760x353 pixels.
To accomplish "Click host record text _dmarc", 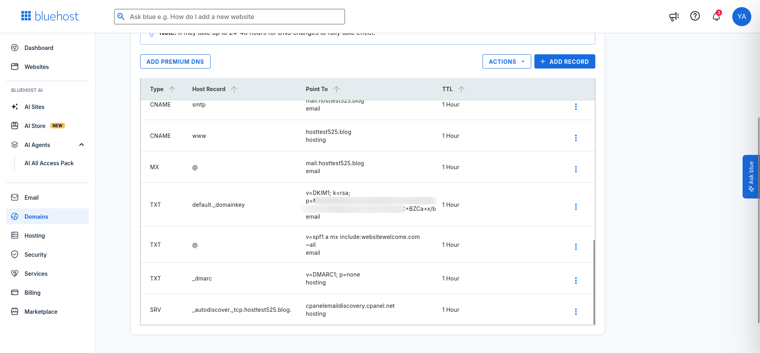I will pos(202,279).
